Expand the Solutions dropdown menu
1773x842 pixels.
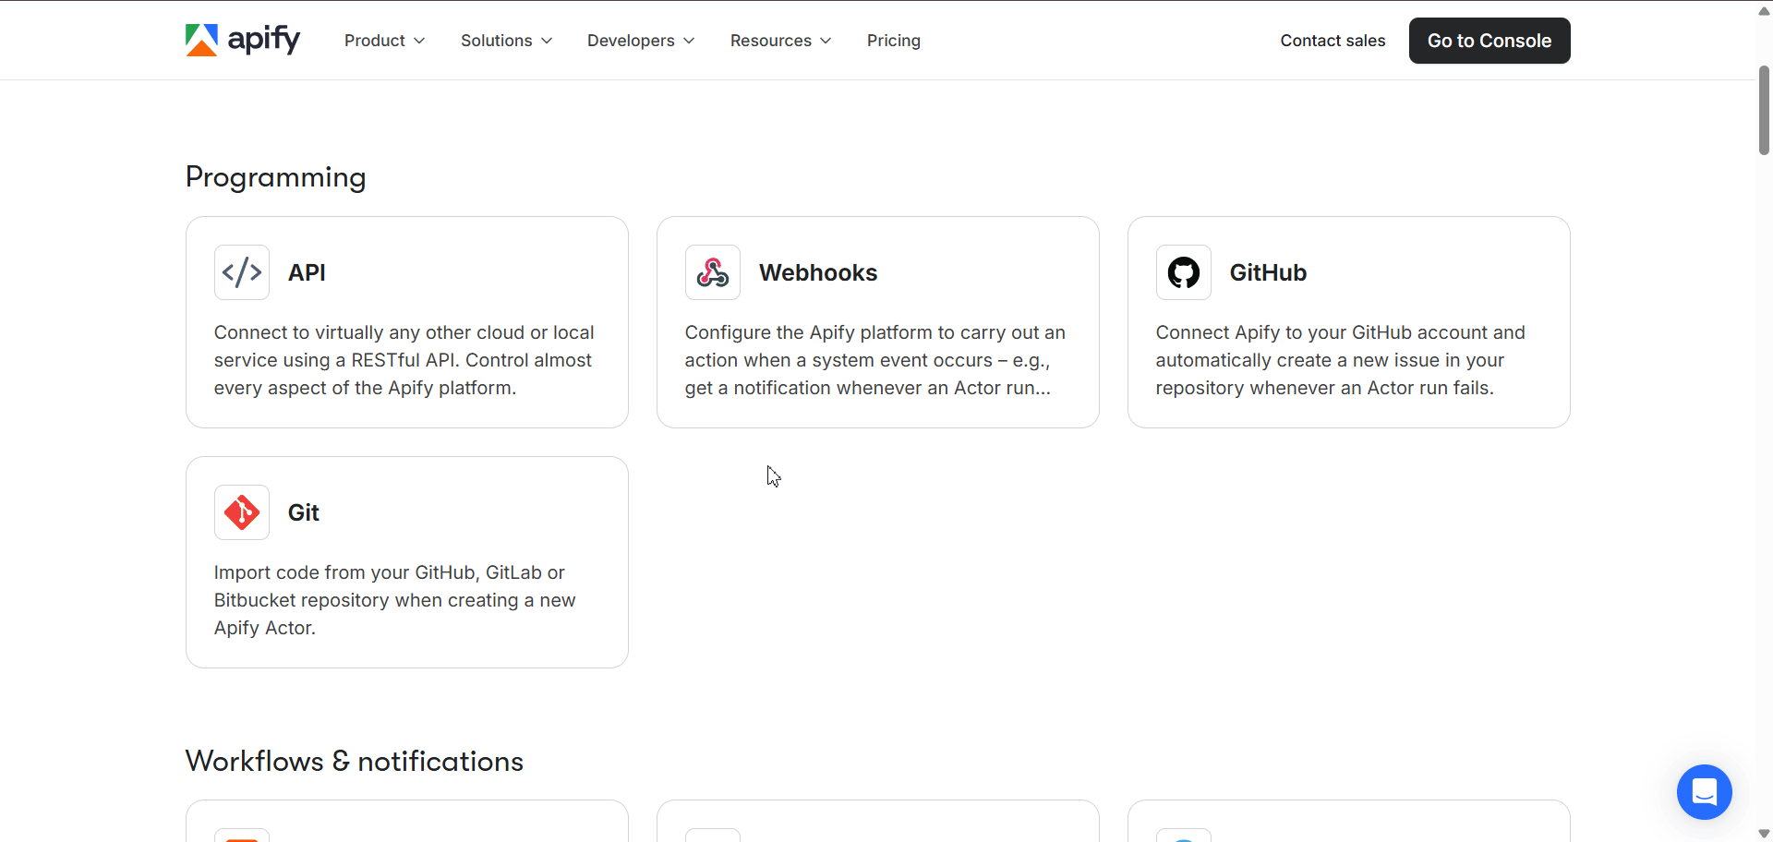point(506,41)
